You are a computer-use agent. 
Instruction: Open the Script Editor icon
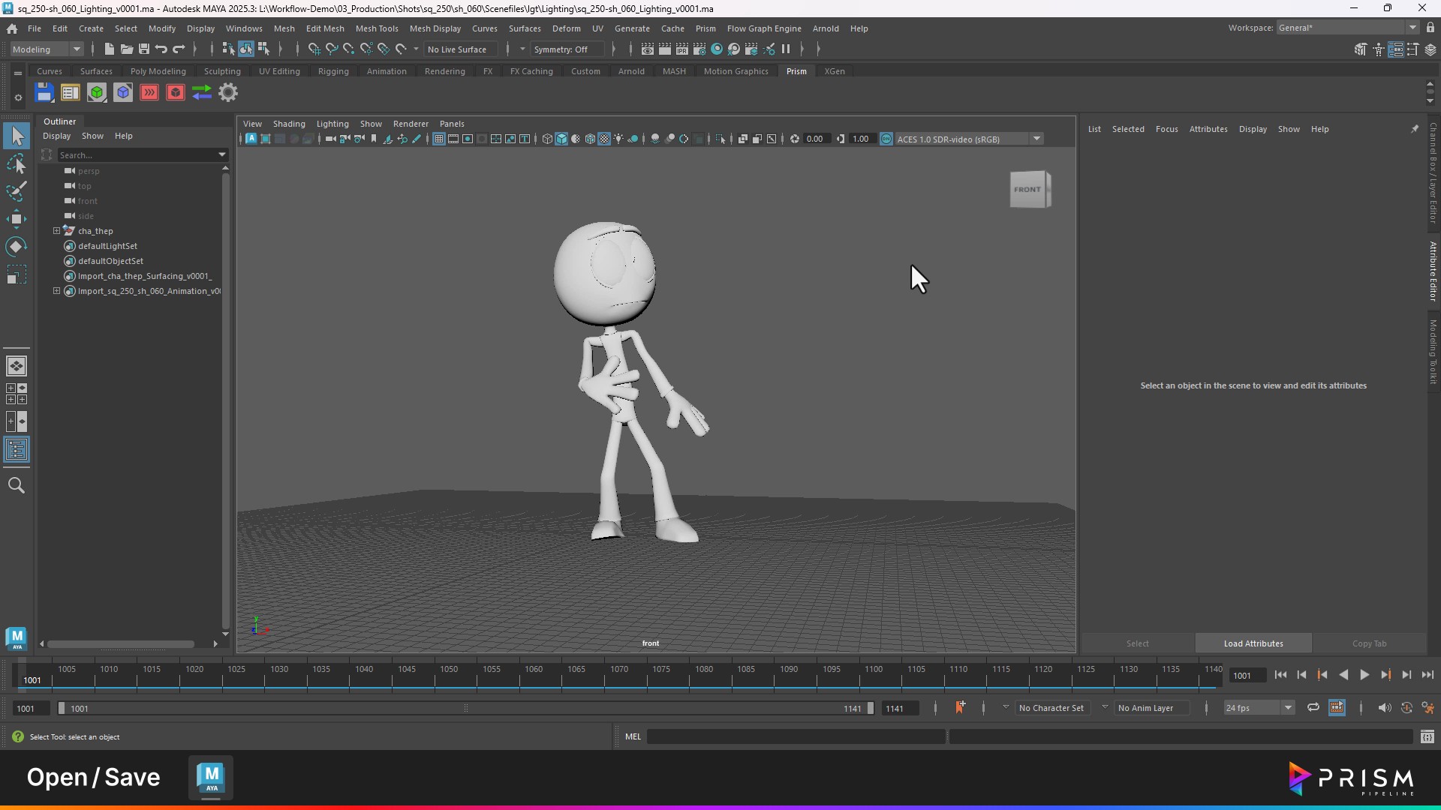point(1427,737)
